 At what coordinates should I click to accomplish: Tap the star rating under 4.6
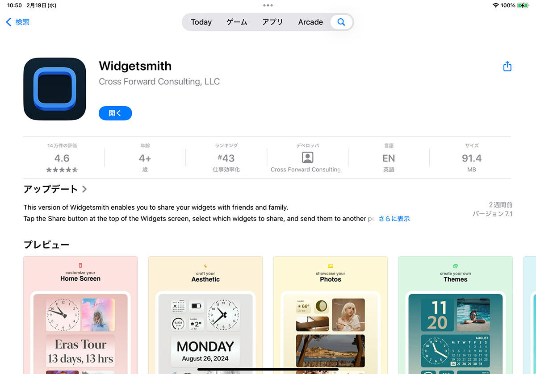[62, 170]
